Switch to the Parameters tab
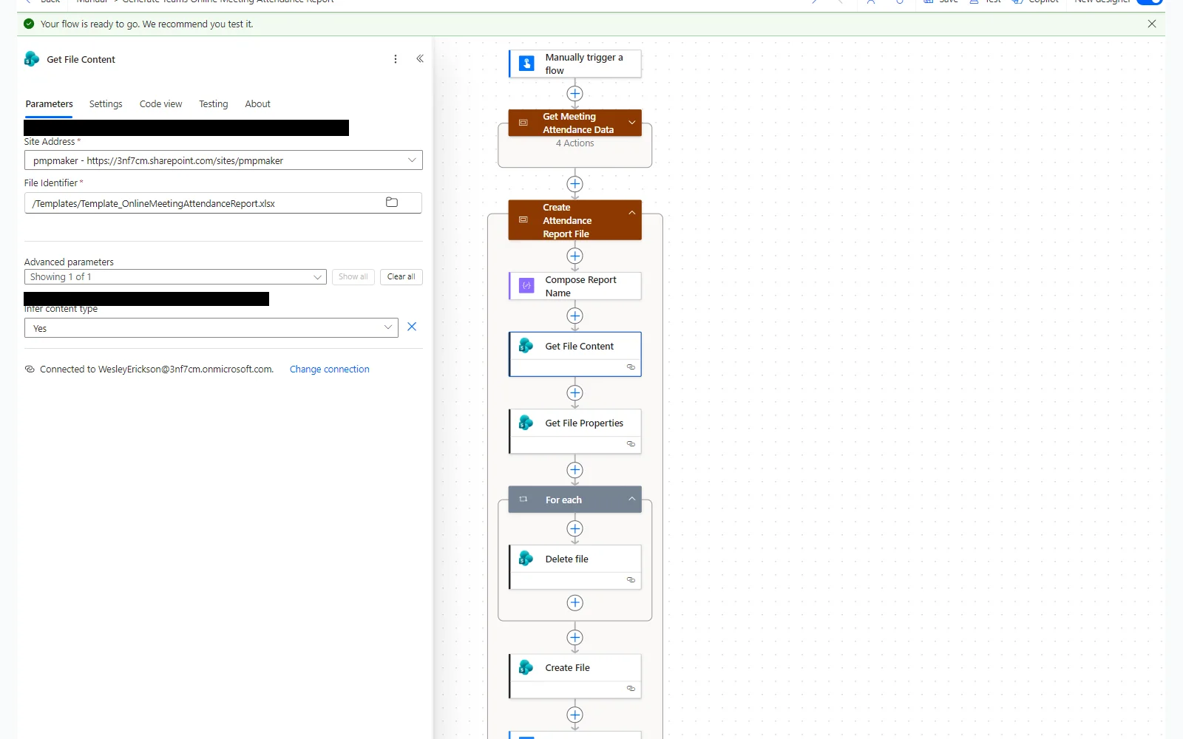Screen dimensions: 1183x739 (x=49, y=104)
